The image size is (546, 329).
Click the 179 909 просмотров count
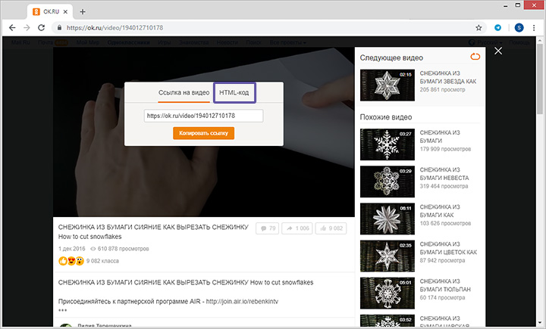tap(445, 149)
